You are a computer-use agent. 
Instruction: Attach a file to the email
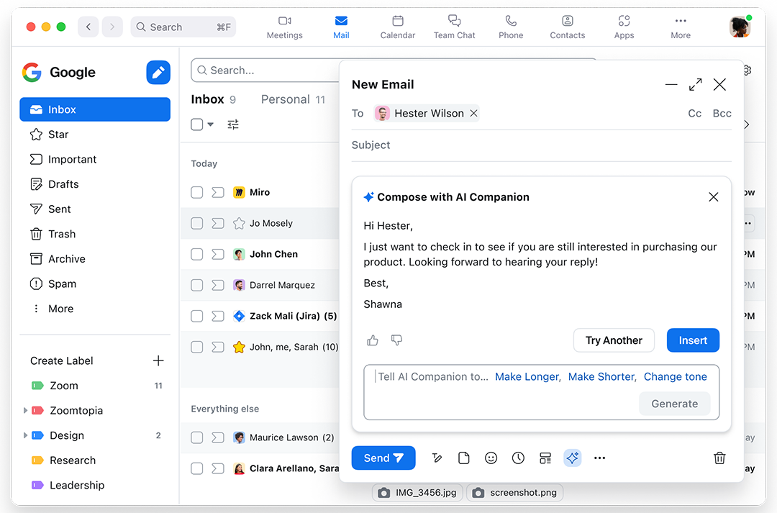click(x=463, y=458)
